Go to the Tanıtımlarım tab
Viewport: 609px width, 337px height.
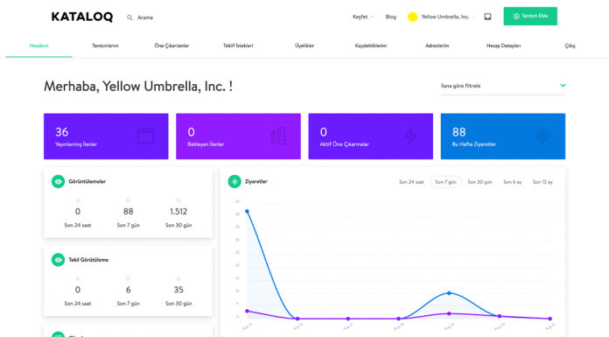pos(105,46)
